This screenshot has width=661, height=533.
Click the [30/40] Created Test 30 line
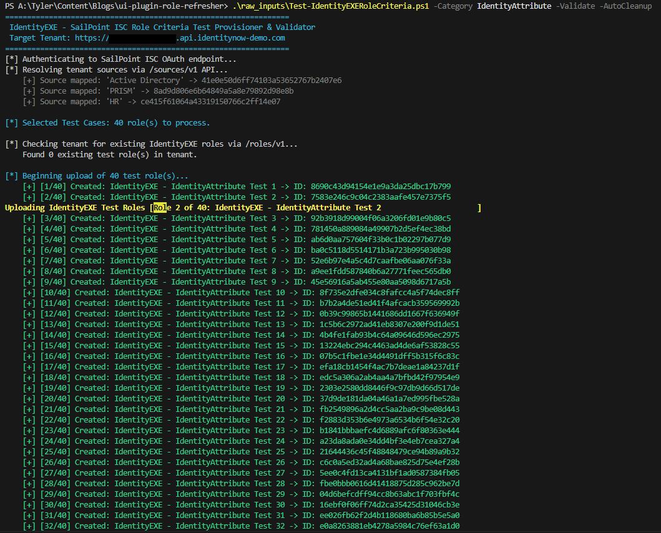241,505
